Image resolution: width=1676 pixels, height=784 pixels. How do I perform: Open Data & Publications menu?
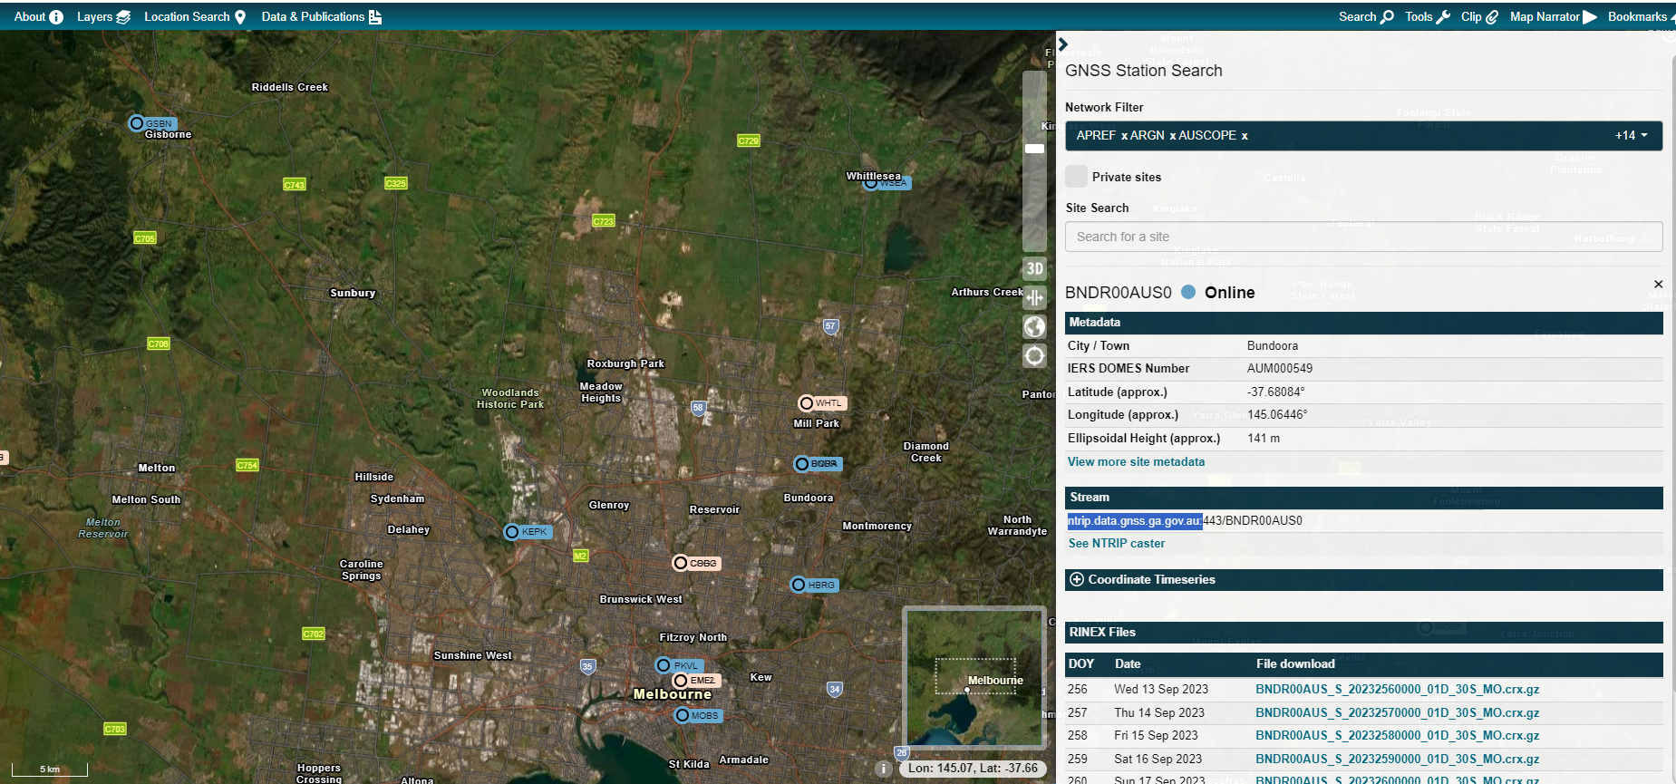pyautogui.click(x=321, y=16)
